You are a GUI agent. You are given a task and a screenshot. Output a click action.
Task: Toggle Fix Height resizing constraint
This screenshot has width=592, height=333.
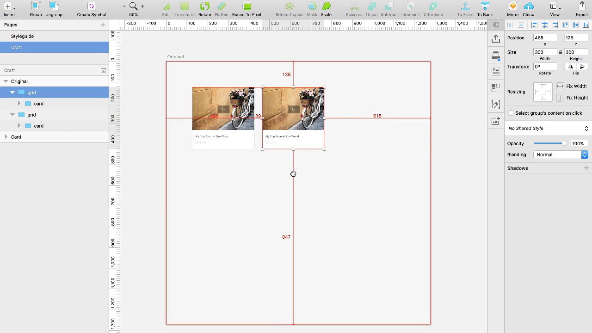click(560, 98)
